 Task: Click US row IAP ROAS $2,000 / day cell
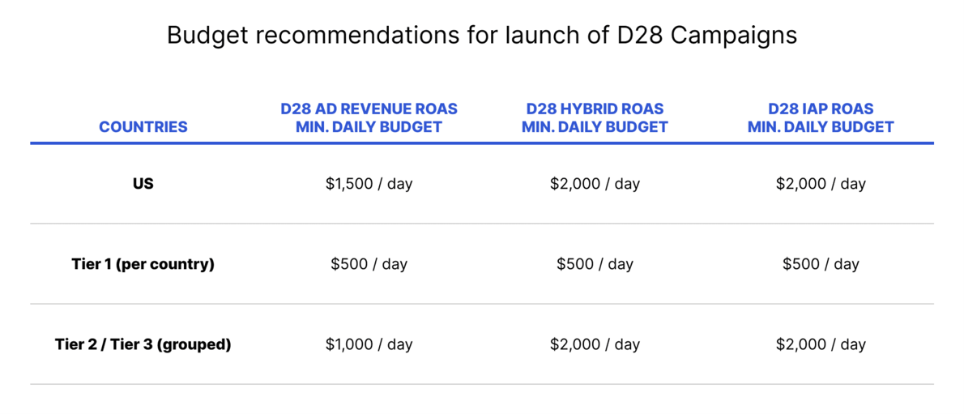click(x=820, y=184)
